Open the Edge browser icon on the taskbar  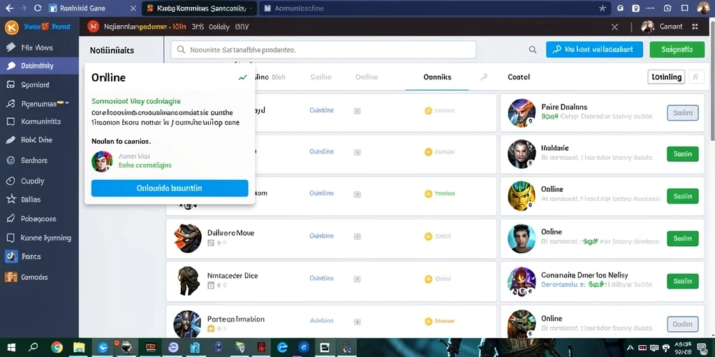(x=283, y=347)
